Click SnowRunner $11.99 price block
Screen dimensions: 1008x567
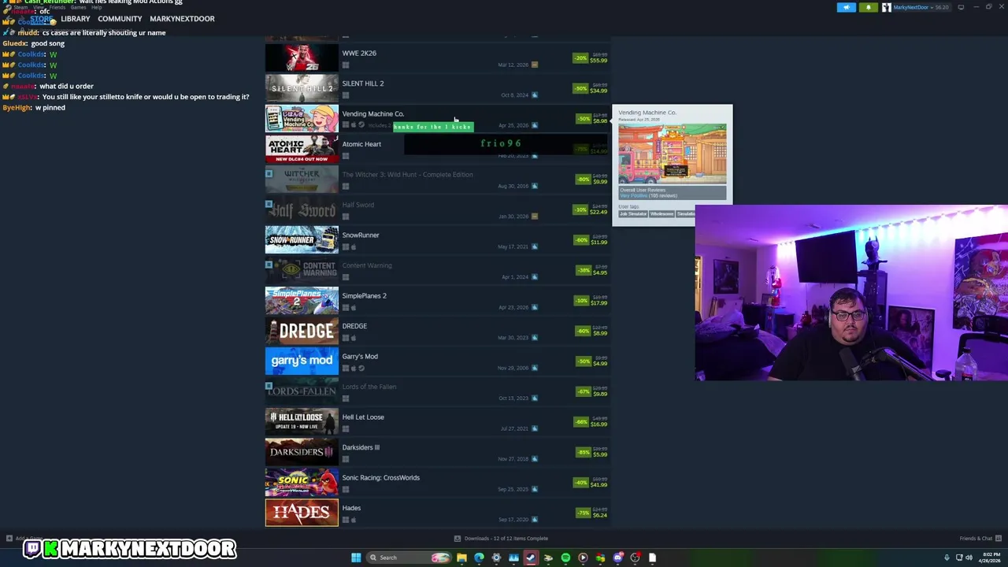click(x=590, y=240)
